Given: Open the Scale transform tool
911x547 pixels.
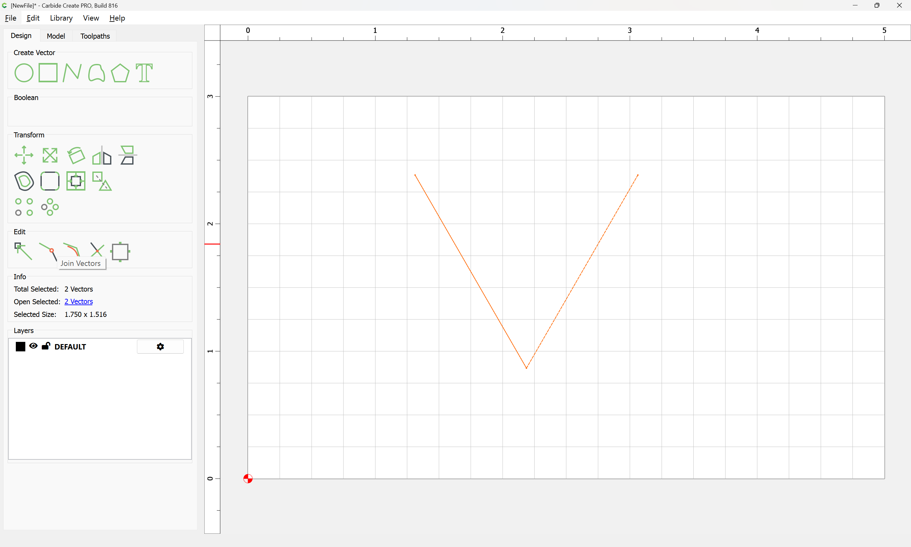Looking at the screenshot, I should [50, 155].
